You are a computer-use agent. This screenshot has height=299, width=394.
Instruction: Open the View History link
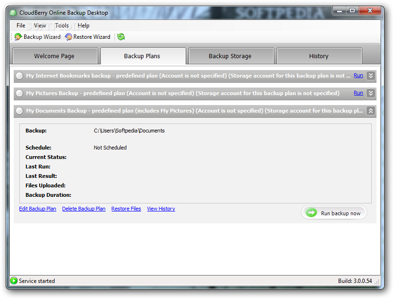pyautogui.click(x=161, y=209)
